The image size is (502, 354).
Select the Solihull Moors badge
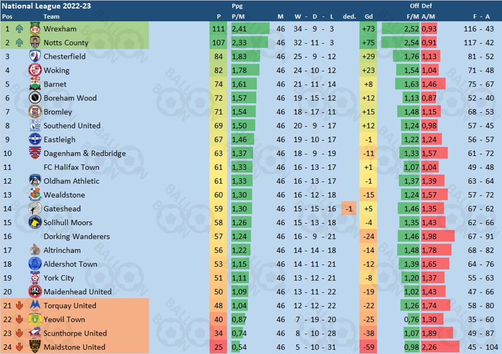tap(35, 222)
